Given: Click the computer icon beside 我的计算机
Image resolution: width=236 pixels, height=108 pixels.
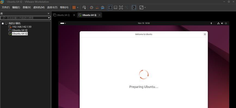Looking at the screenshot, I should tap(6, 23).
